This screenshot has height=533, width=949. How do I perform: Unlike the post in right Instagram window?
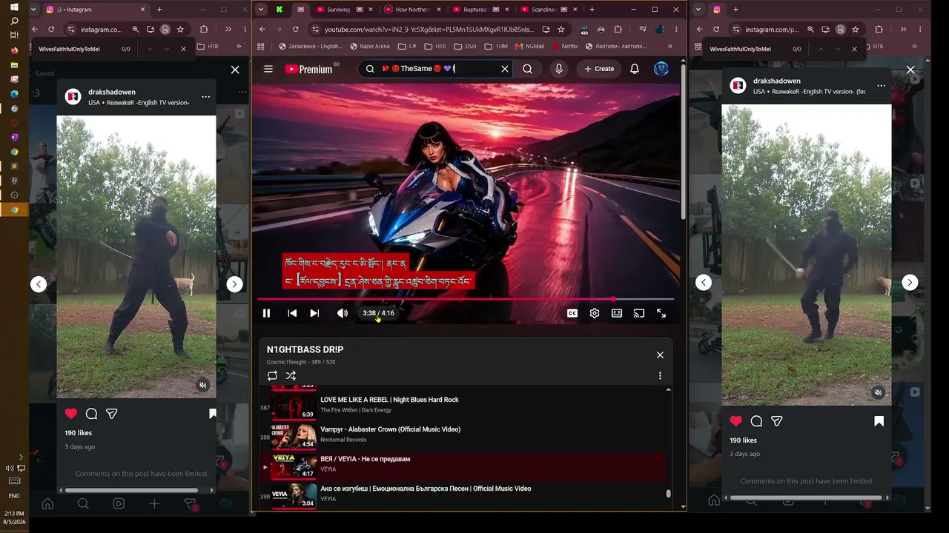pyautogui.click(x=736, y=421)
